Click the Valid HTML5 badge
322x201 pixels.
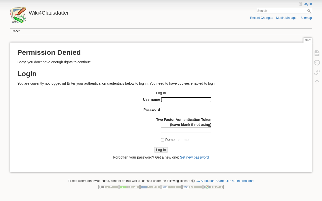tap(172, 187)
